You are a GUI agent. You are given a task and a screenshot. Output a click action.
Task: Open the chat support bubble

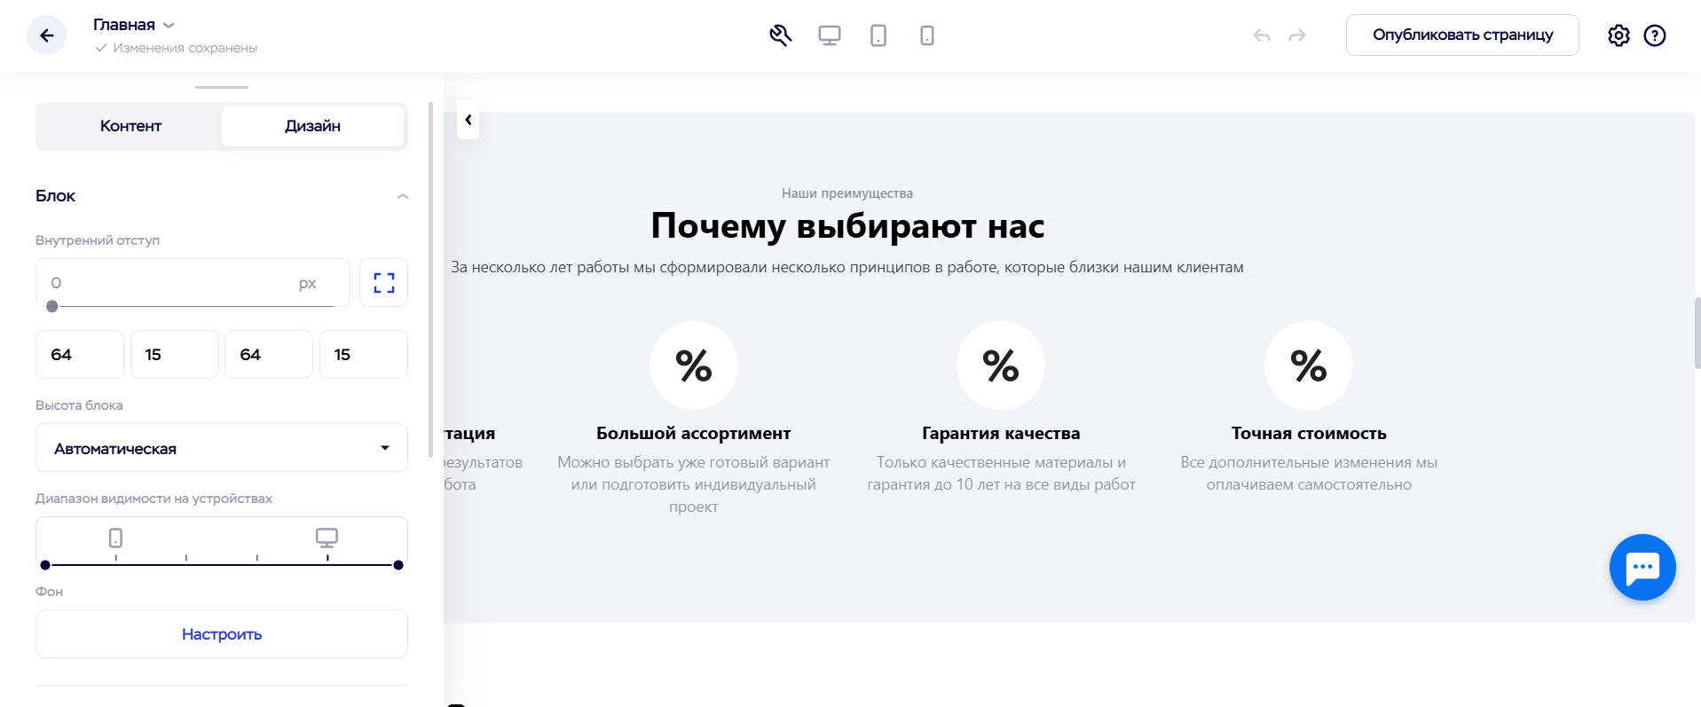point(1642,568)
